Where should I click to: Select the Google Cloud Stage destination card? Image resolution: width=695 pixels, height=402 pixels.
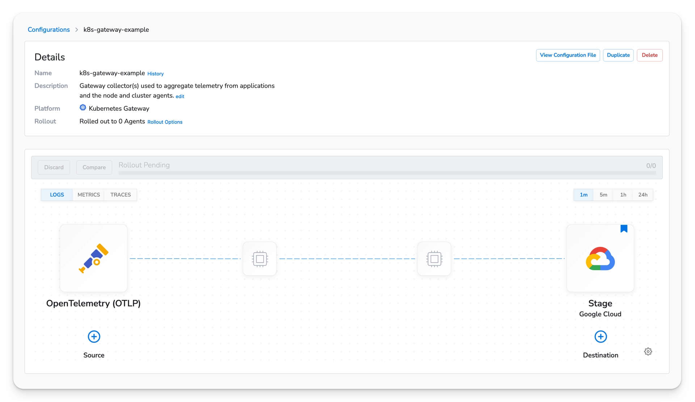pyautogui.click(x=600, y=258)
